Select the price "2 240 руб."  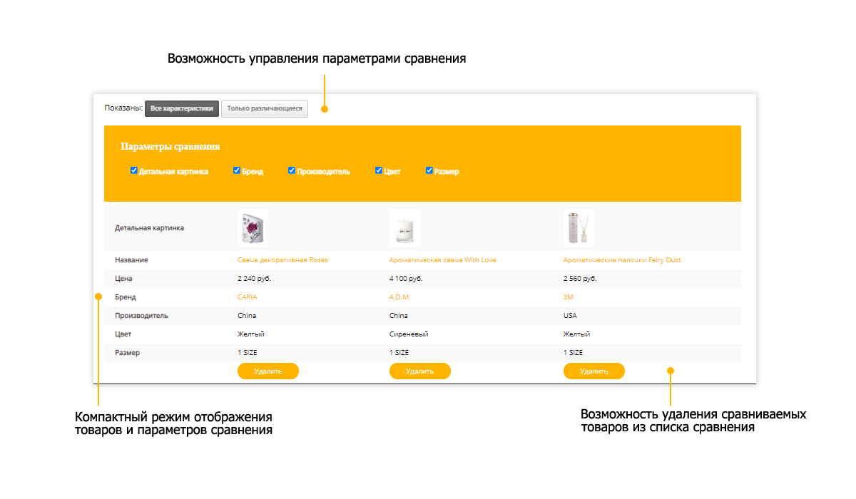254,279
